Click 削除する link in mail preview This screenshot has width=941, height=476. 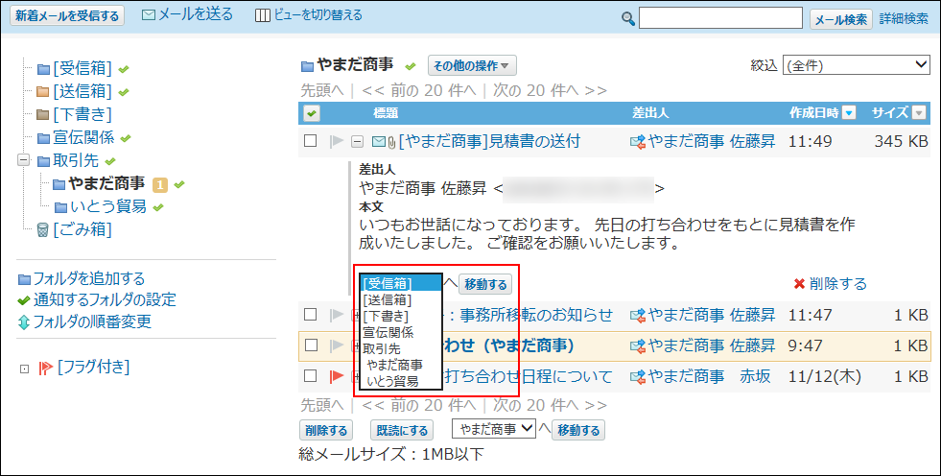coord(837,283)
